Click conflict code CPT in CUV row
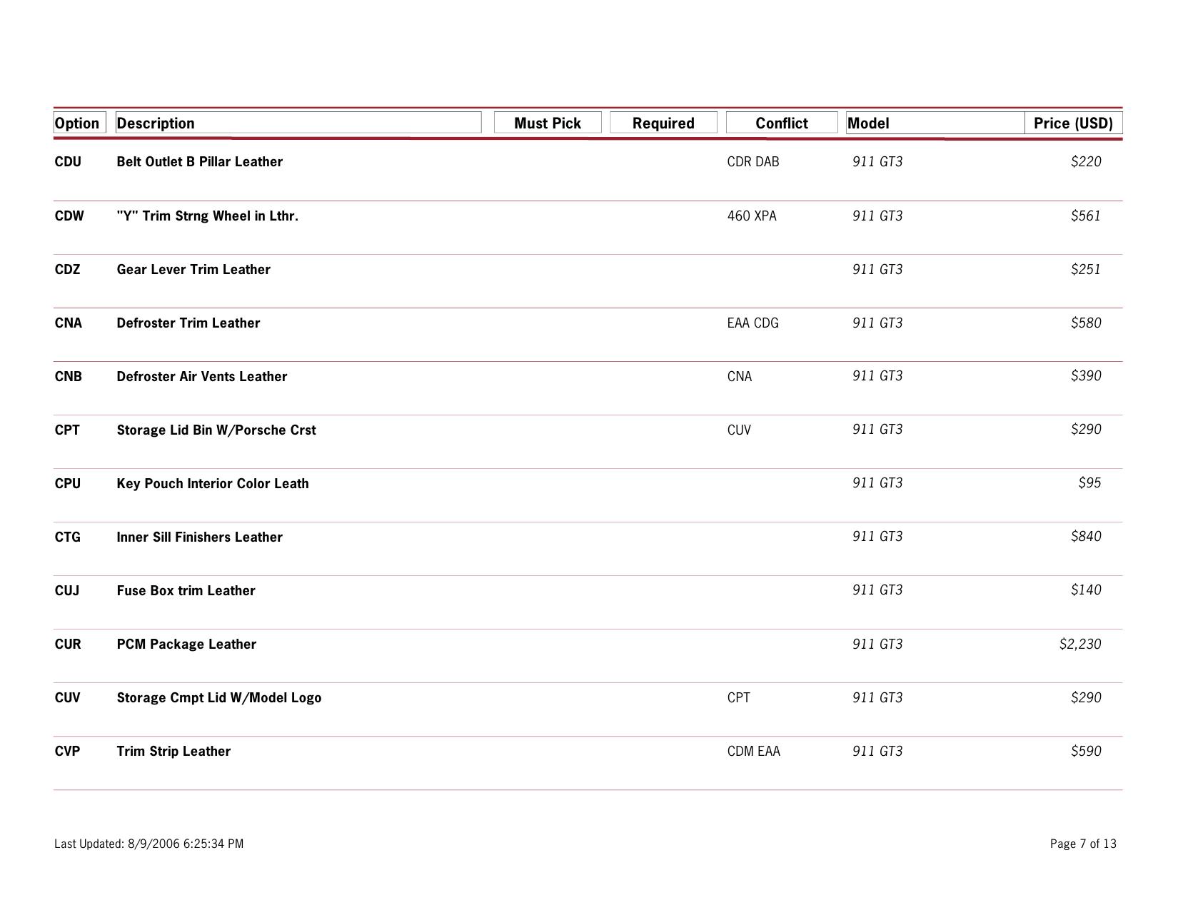1178x910 pixels. pyautogui.click(x=738, y=698)
